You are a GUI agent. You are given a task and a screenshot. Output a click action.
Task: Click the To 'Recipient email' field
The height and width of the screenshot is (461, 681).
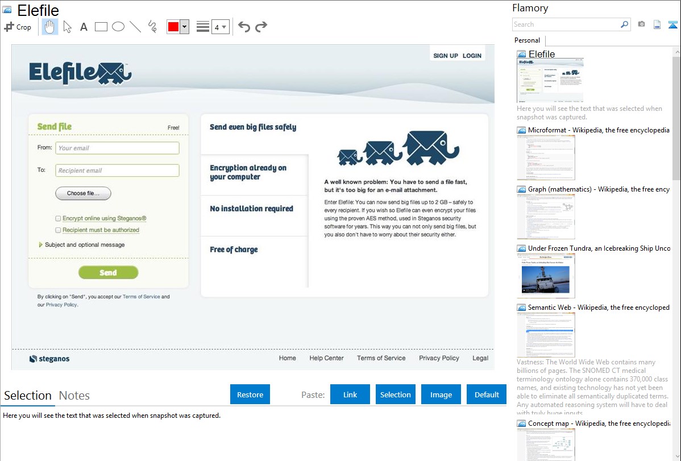coord(117,171)
